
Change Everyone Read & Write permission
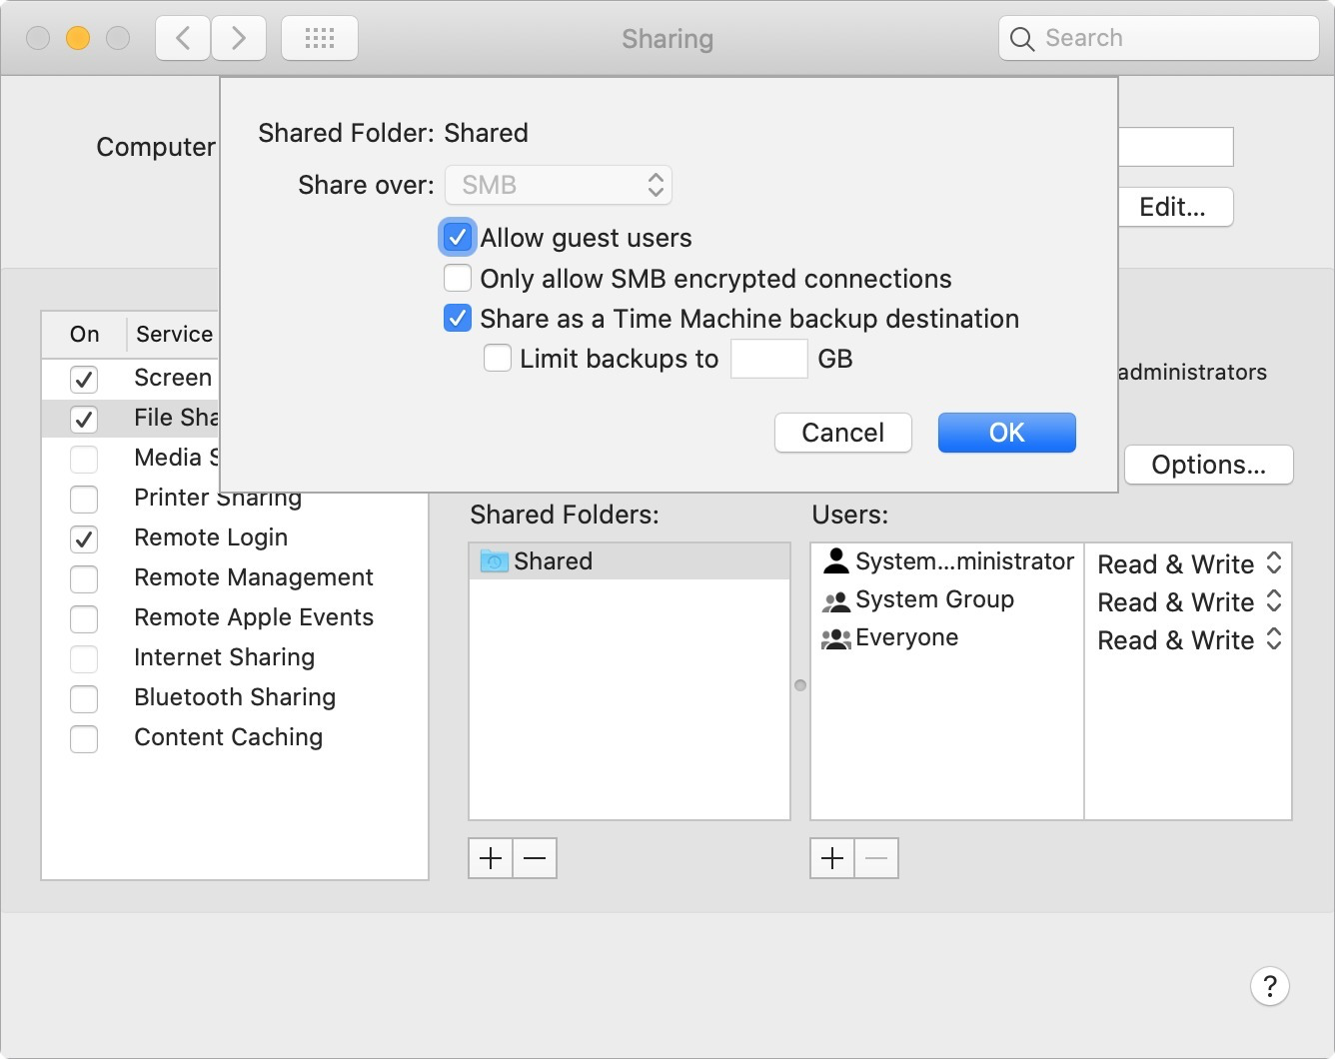coord(1188,639)
